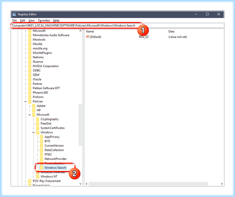The height and width of the screenshot is (197, 235).
Task: Select the Nuance folder icon
Action: click(30, 62)
